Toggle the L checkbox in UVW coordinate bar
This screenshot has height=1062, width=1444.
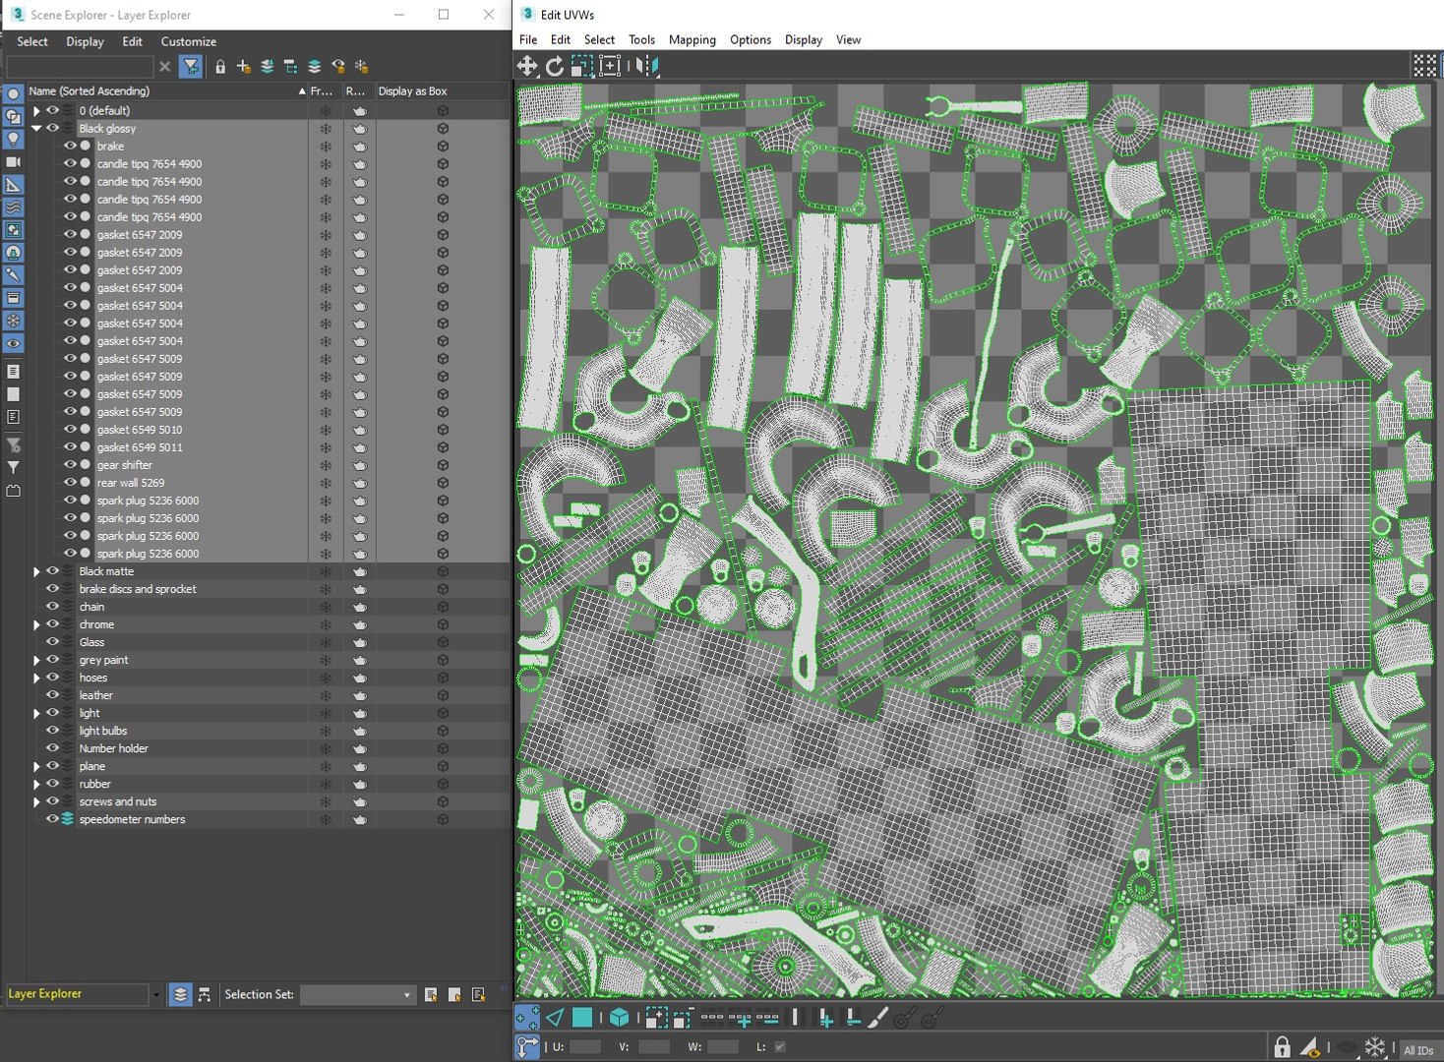tap(780, 1047)
